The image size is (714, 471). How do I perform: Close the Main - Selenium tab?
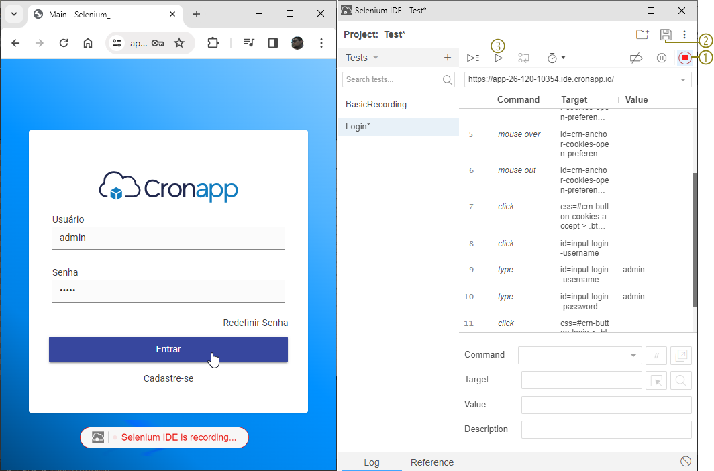(172, 14)
